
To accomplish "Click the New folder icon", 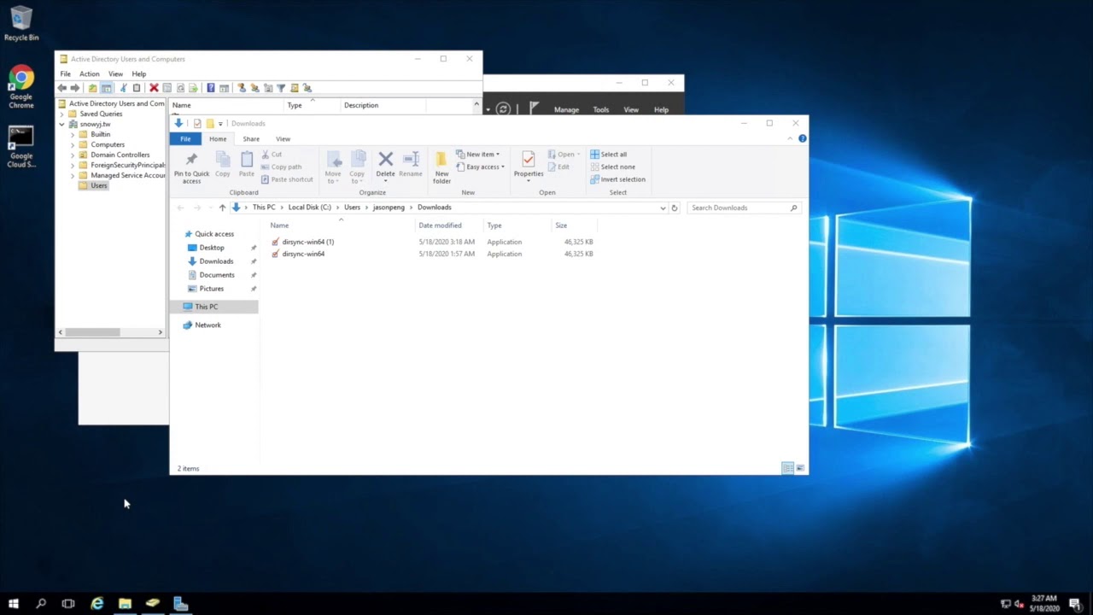I will [x=441, y=159].
